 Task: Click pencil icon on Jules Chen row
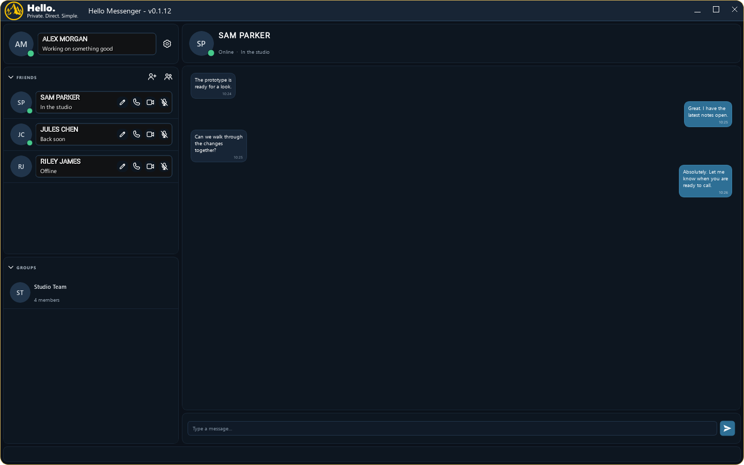(122, 134)
